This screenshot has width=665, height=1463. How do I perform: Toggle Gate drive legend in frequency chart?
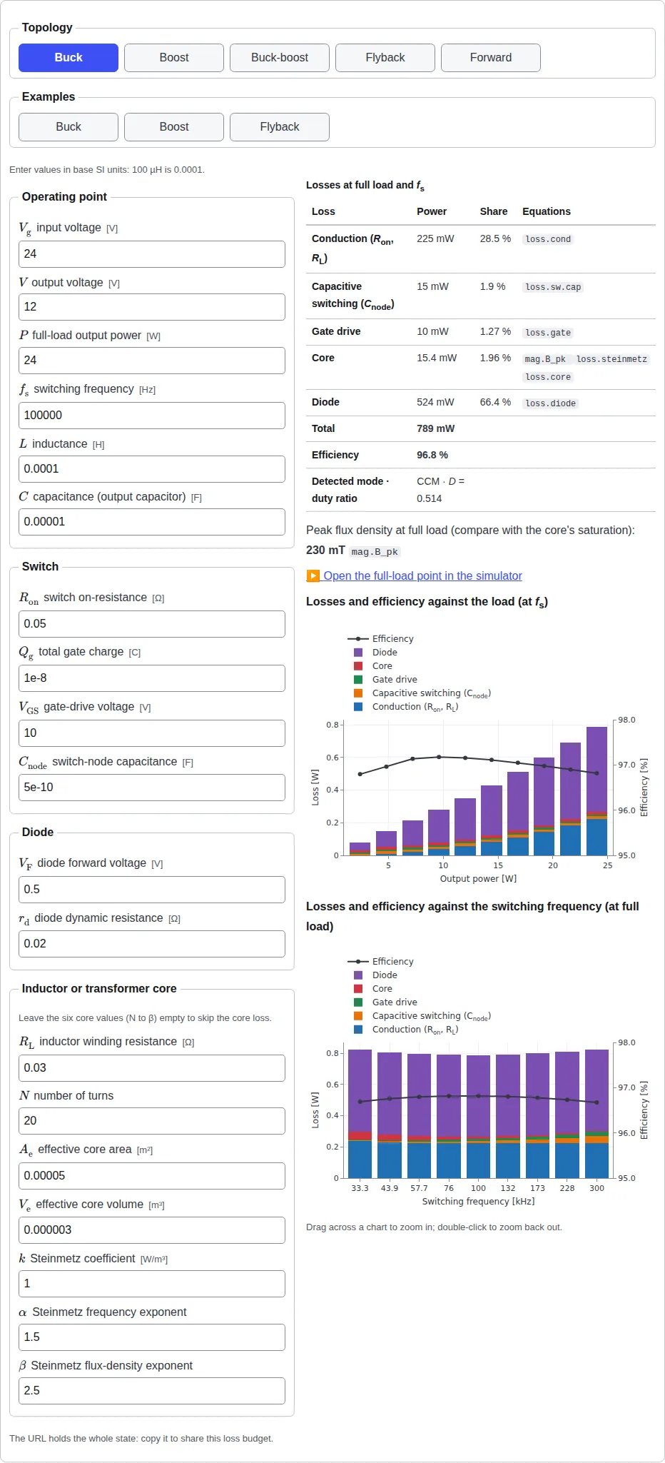tap(385, 1002)
